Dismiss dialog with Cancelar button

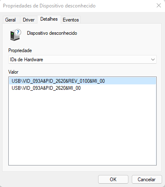coord(147,180)
